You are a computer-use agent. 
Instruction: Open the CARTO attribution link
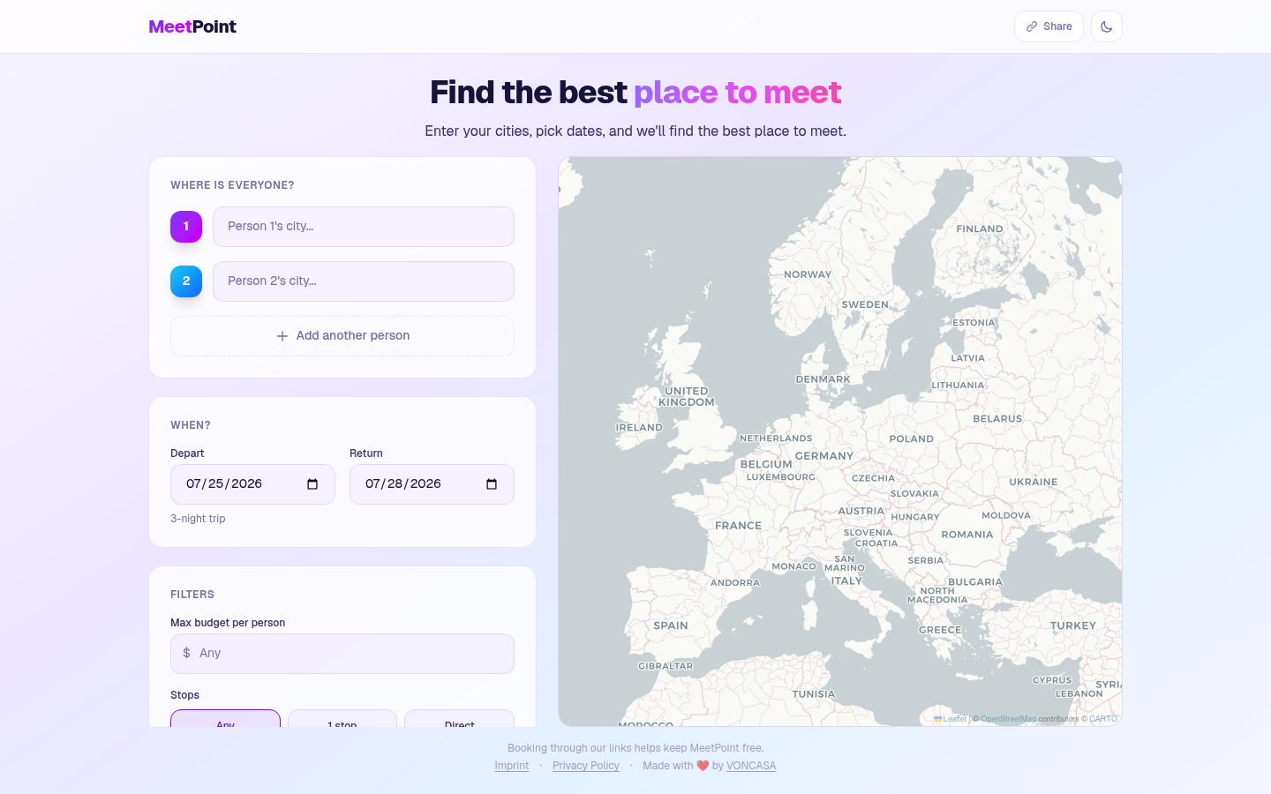click(x=1103, y=719)
